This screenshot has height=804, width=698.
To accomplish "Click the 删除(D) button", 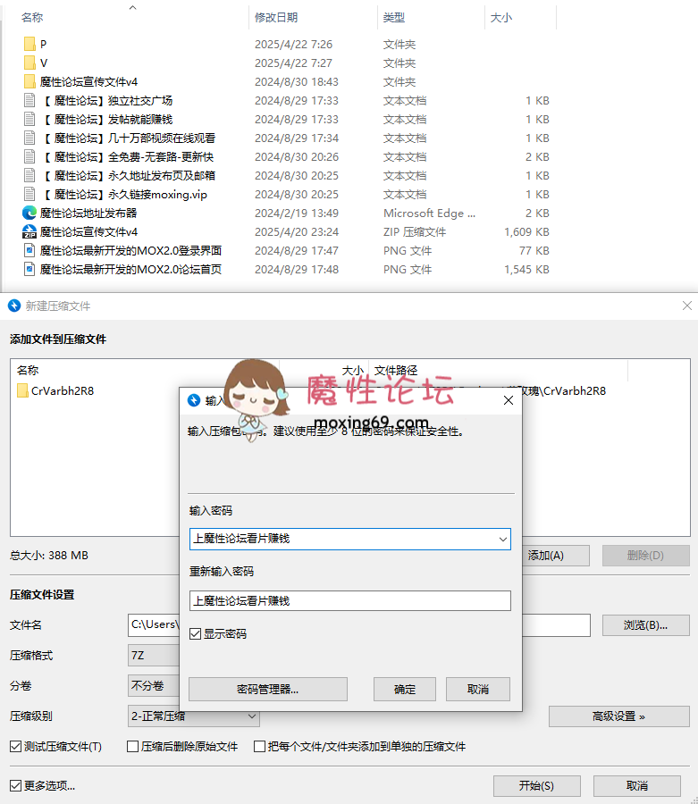I will (645, 556).
